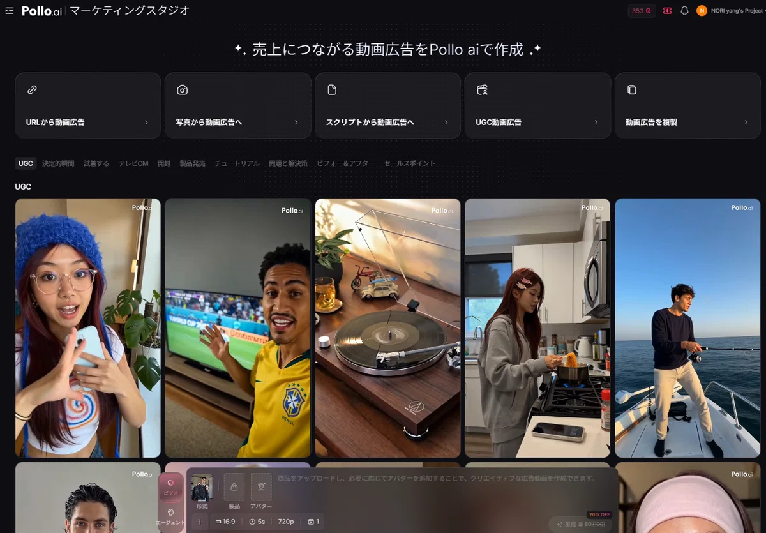This screenshot has height=533, width=766.
Task: Click URLから動画広告 label text
Action: (55, 122)
